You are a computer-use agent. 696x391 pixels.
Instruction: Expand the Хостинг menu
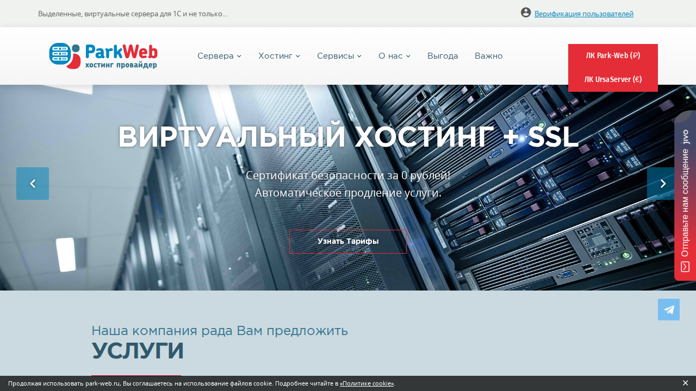pyautogui.click(x=279, y=56)
